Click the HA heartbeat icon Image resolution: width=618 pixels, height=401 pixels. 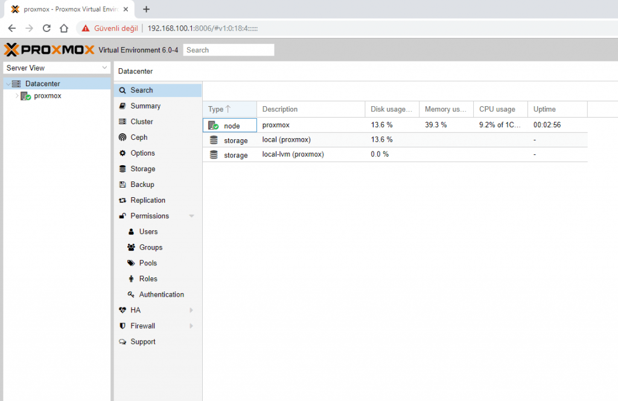coord(123,310)
